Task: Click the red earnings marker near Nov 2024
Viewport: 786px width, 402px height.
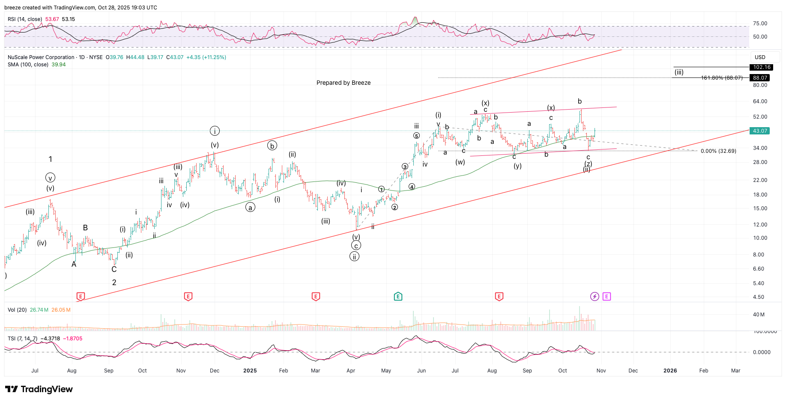Action: (x=188, y=296)
